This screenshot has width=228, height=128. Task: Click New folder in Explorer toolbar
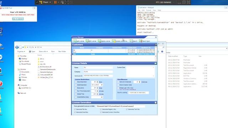tap(62, 51)
